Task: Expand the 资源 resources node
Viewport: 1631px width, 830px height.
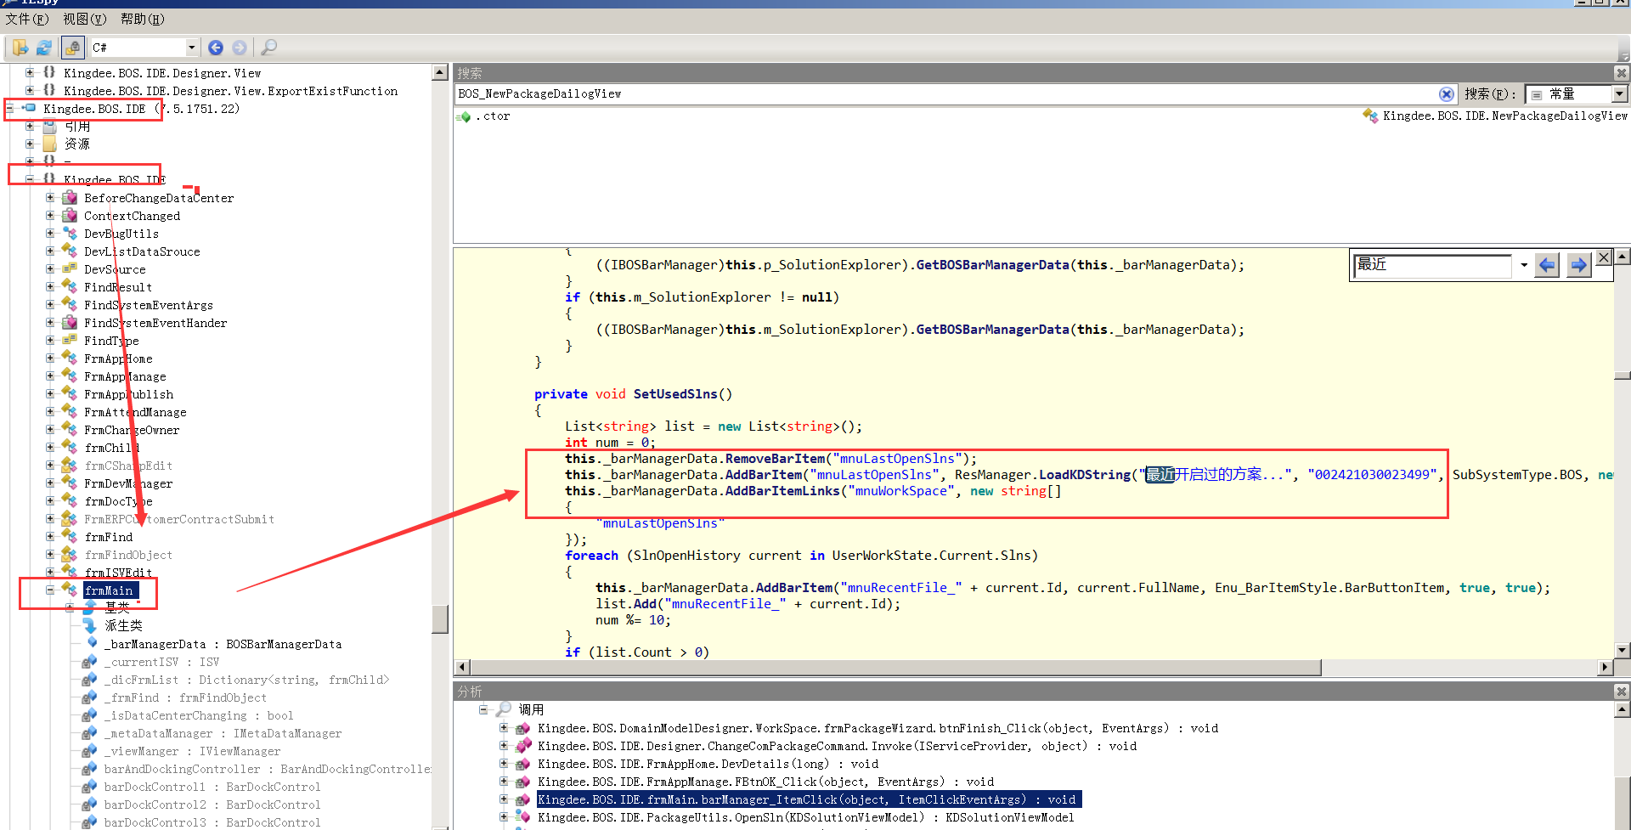Action: (x=30, y=144)
